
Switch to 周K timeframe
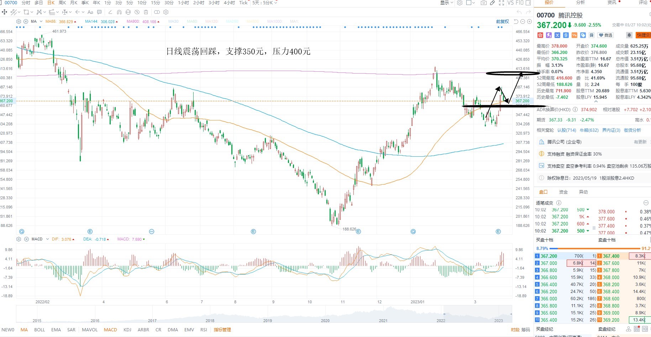click(x=62, y=3)
